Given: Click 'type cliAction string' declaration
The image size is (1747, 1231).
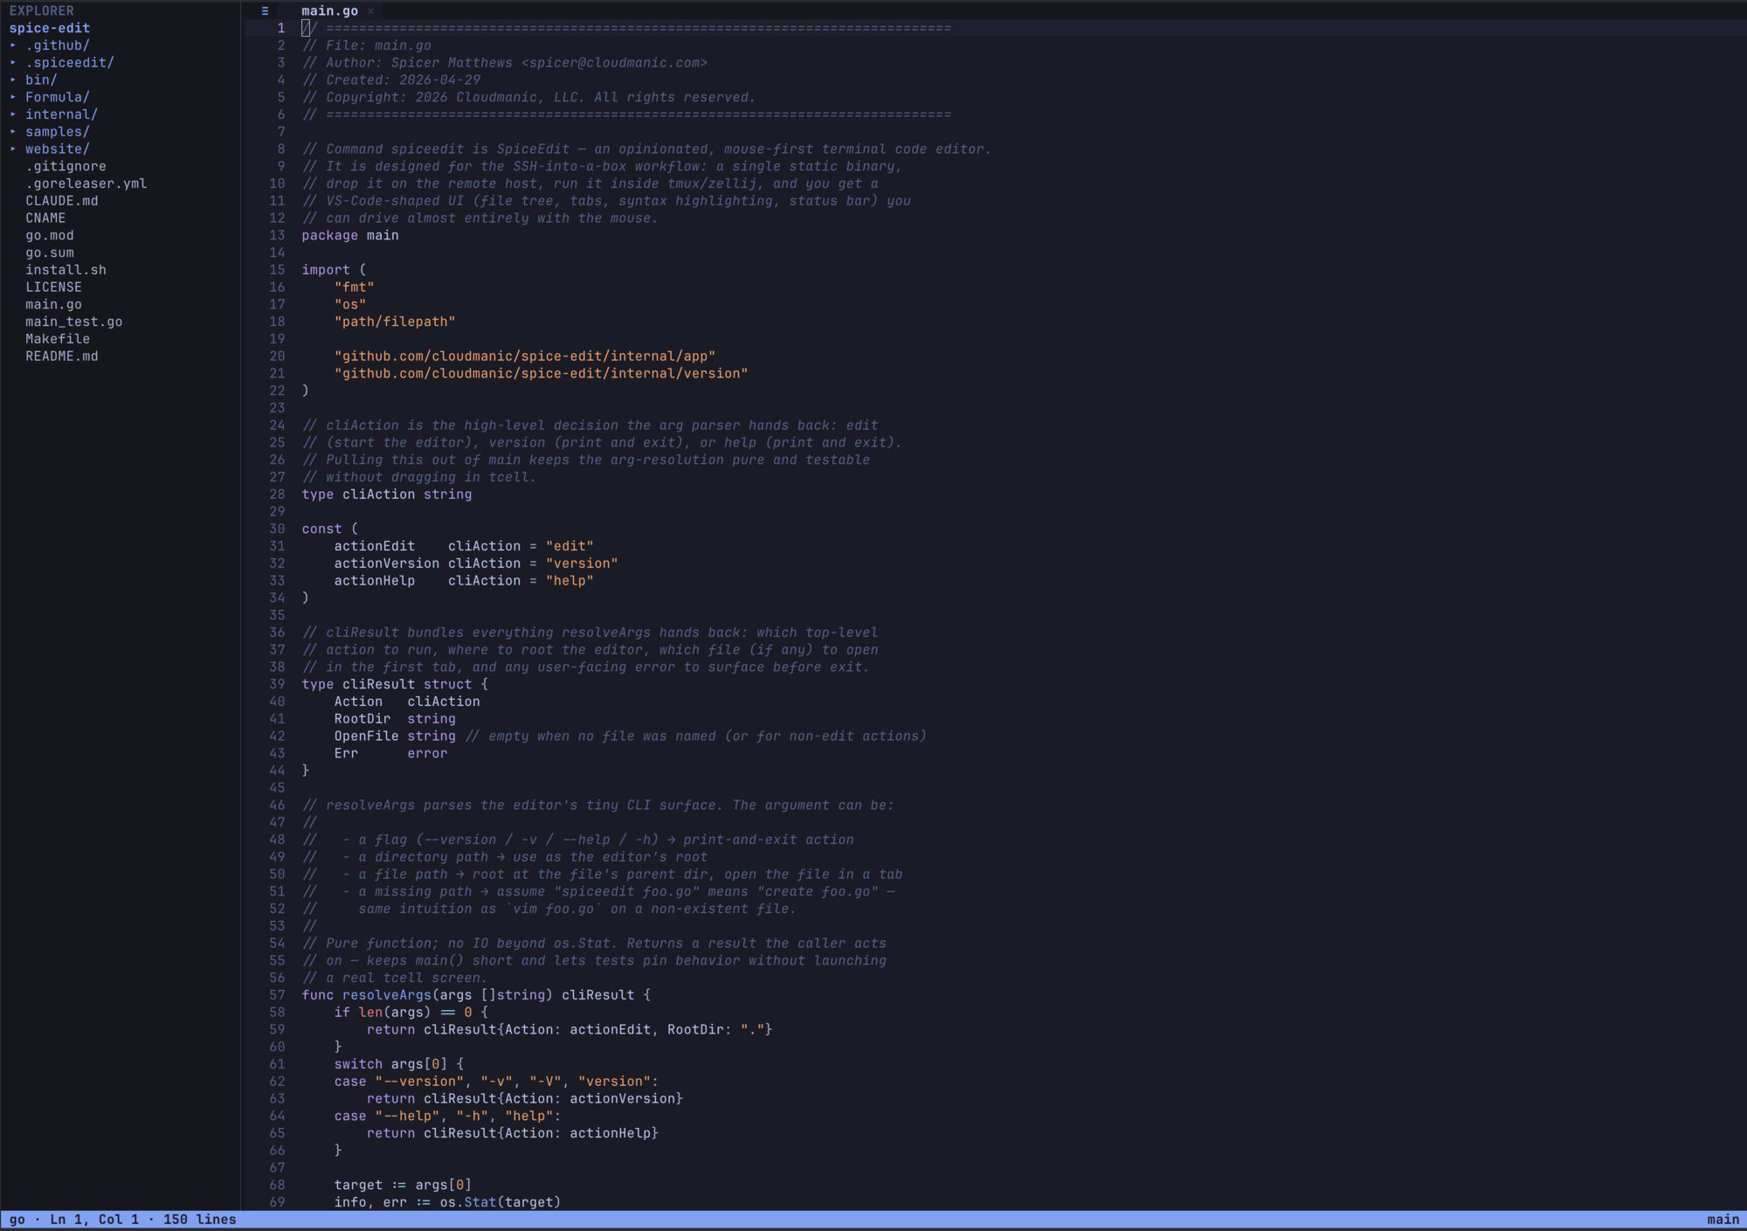Looking at the screenshot, I should (387, 494).
